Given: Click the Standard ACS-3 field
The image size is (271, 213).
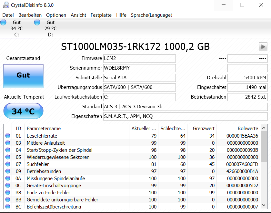Looking at the screenshot, I should pos(186,107).
